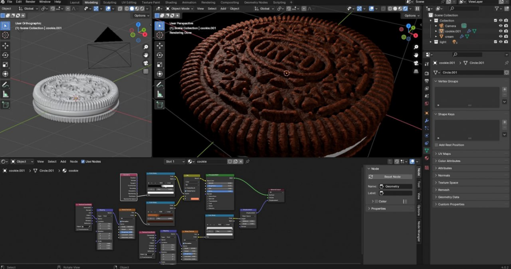Select the Rotate tool in right viewport

160,55
